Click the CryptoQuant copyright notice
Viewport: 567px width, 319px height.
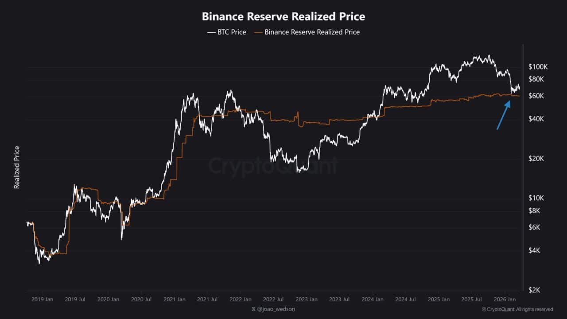517,309
